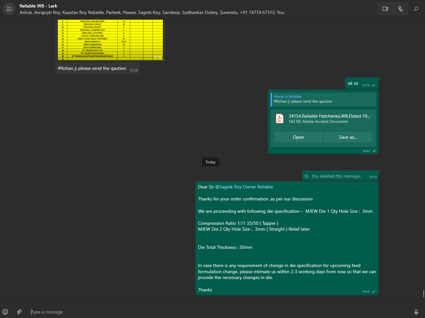Click the PDF file icon in attachment

(279, 119)
